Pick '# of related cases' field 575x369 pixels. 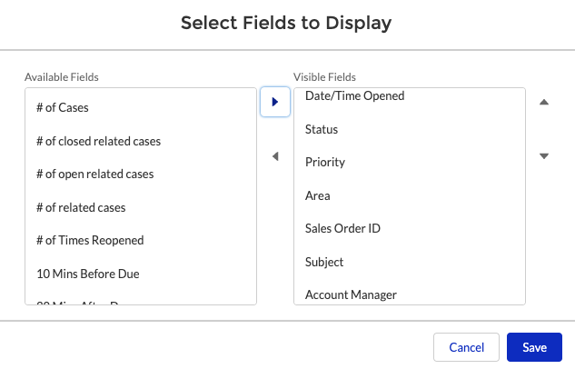tap(141, 207)
